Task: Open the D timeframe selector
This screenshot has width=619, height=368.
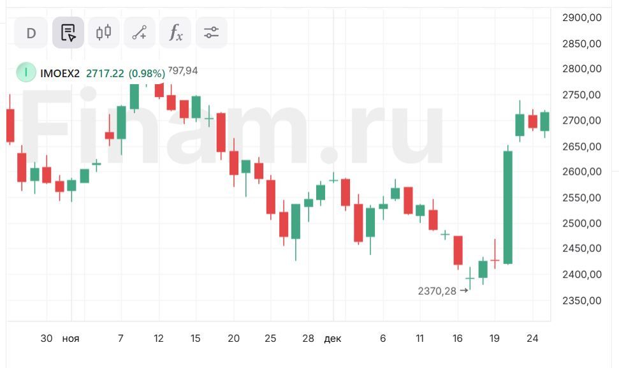Action: click(31, 33)
